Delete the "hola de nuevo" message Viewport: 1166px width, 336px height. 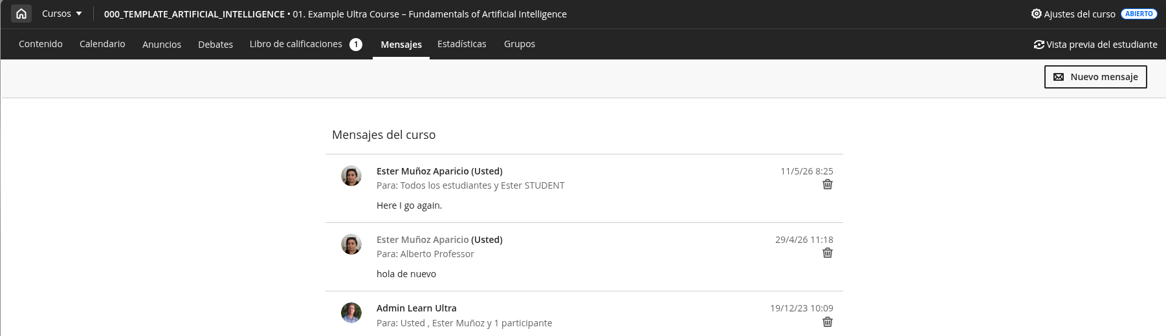[827, 253]
